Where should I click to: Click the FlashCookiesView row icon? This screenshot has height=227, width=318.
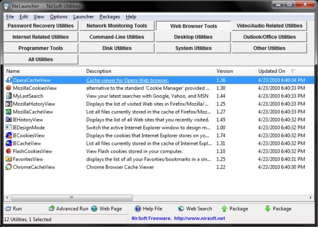coord(8,151)
